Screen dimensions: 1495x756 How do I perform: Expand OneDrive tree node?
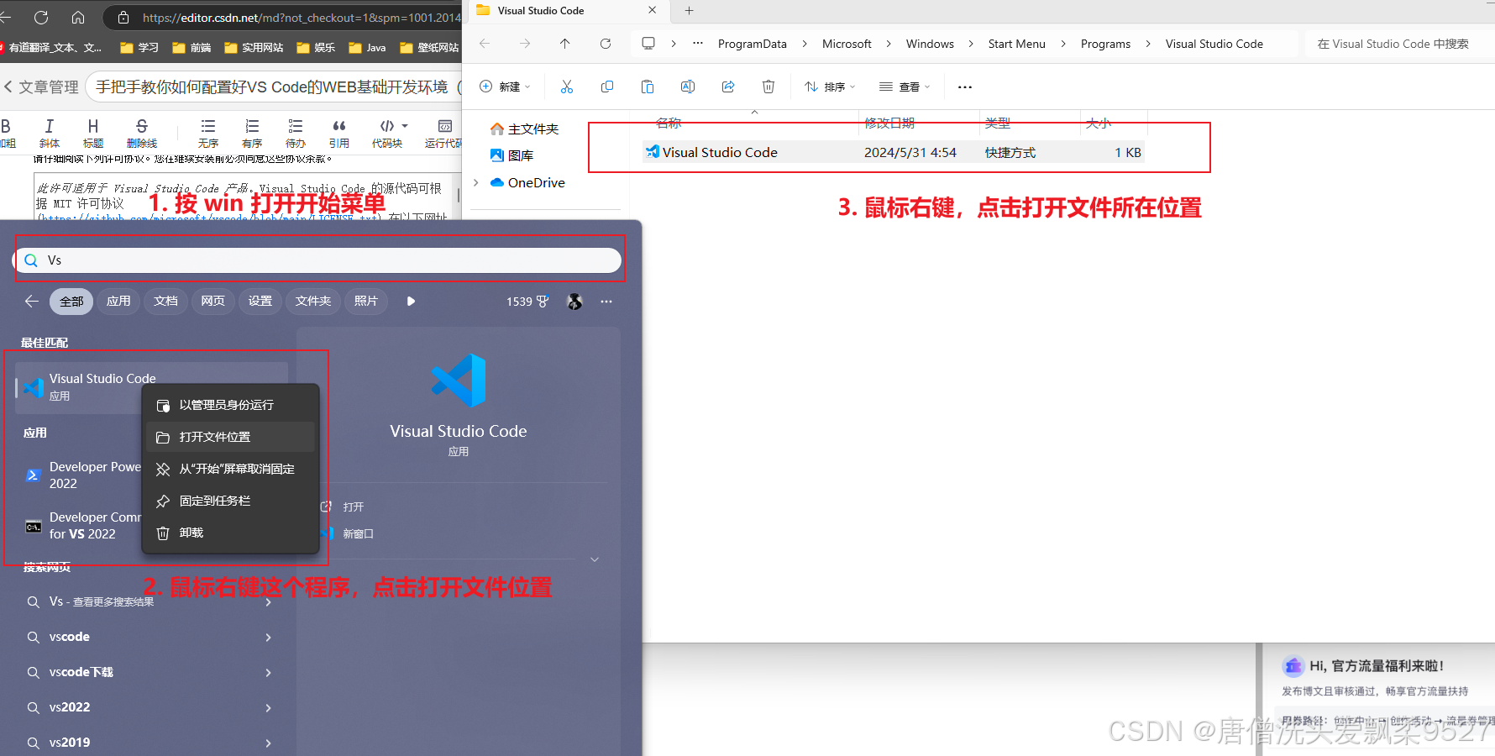476,182
